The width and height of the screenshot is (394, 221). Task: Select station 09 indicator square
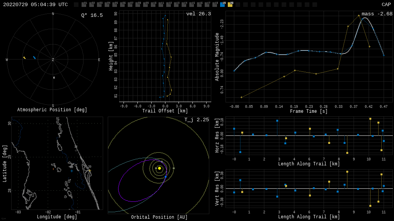145,5
